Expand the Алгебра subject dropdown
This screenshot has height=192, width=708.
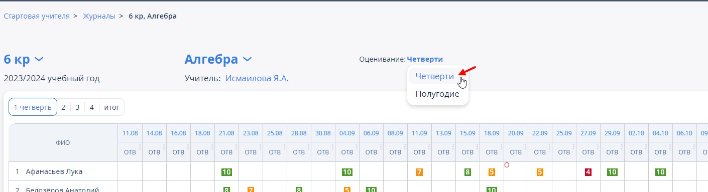pos(218,59)
